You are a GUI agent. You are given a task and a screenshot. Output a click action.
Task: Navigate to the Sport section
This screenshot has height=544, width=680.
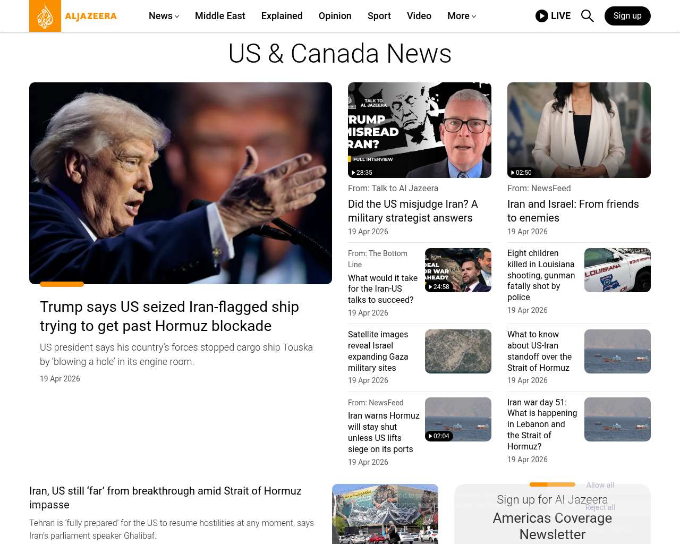point(379,16)
